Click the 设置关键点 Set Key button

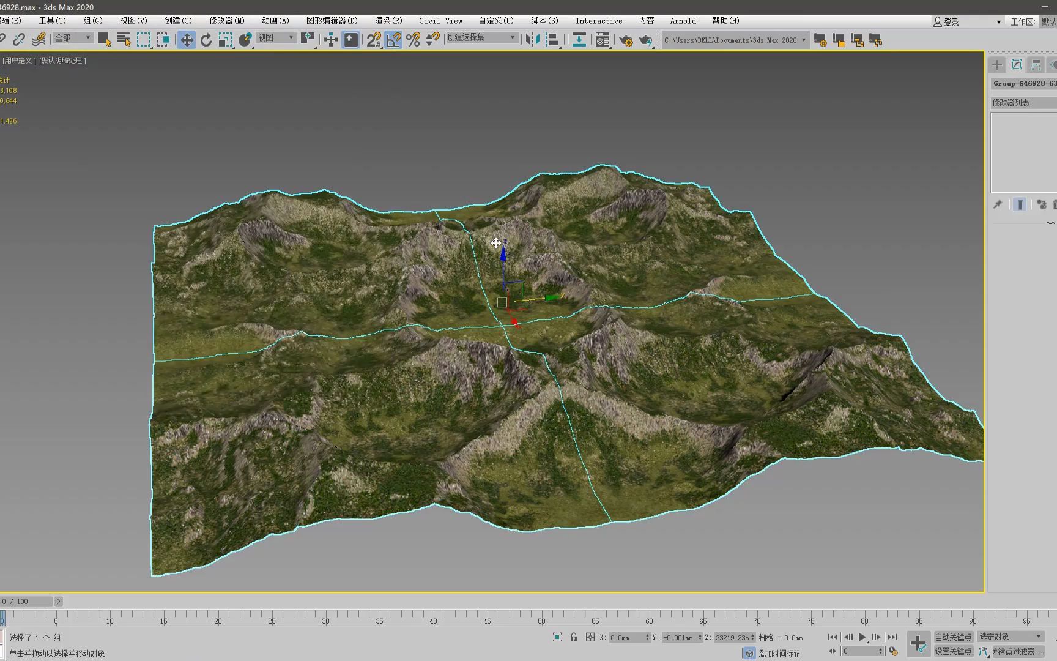click(953, 651)
